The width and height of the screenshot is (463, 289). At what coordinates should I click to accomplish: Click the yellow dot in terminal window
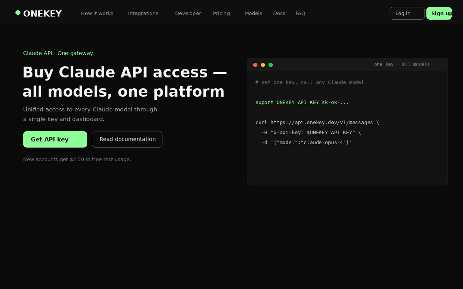click(263, 65)
